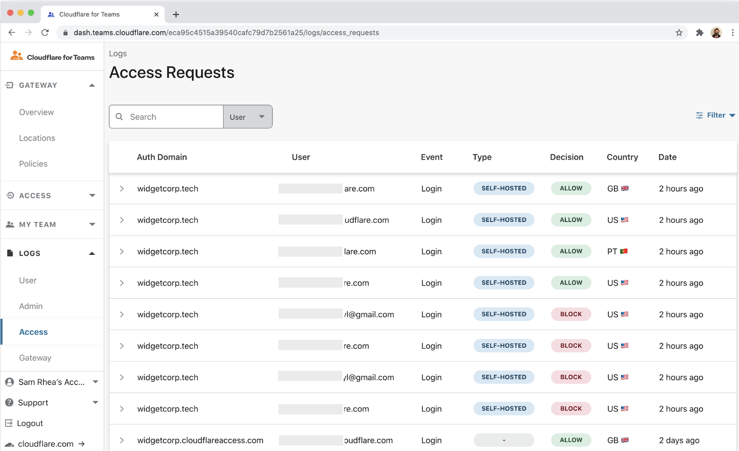Expand the GB are.com login row
This screenshot has height=451, width=739.
pos(122,189)
